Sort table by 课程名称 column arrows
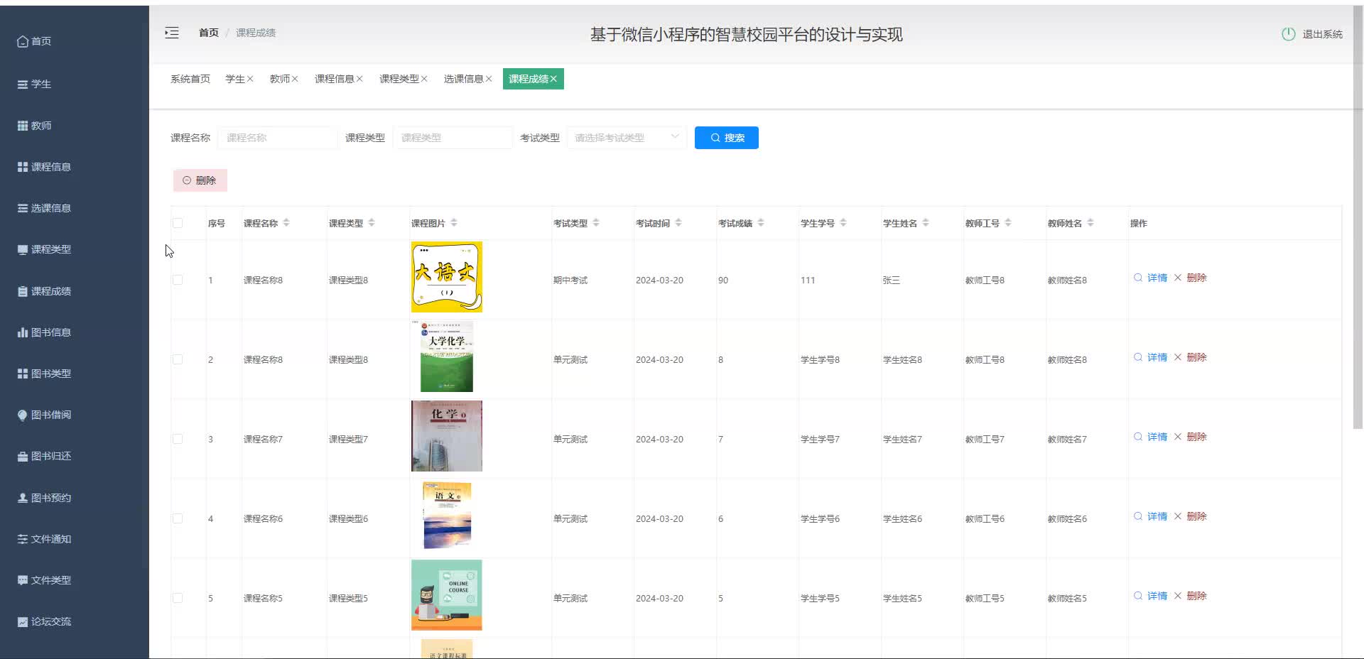Viewport: 1364px width, 659px height. 286,223
